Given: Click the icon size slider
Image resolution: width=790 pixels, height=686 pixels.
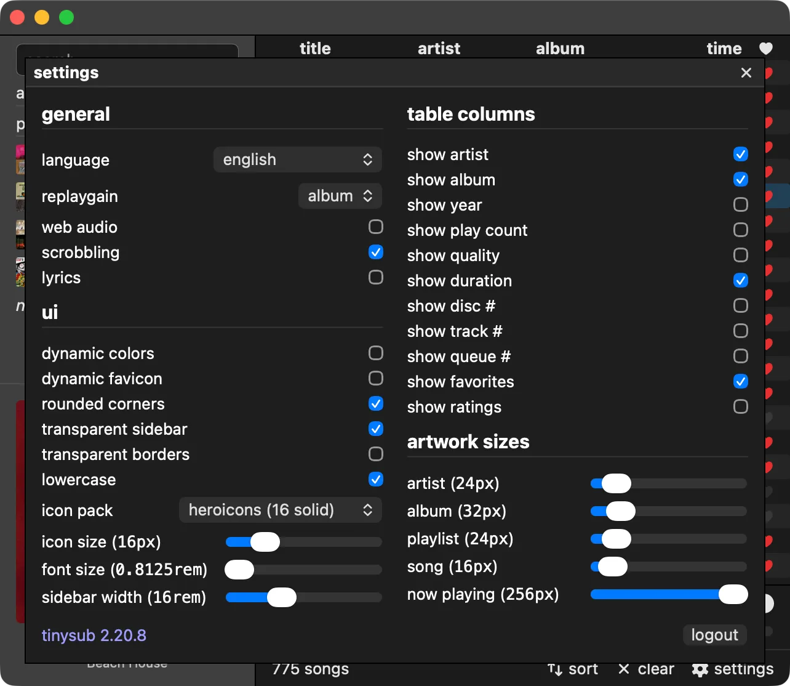Looking at the screenshot, I should pyautogui.click(x=304, y=542).
